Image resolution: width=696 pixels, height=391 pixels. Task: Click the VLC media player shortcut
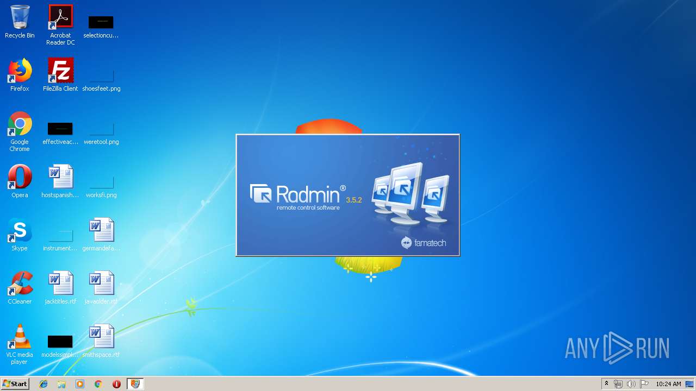click(20, 345)
